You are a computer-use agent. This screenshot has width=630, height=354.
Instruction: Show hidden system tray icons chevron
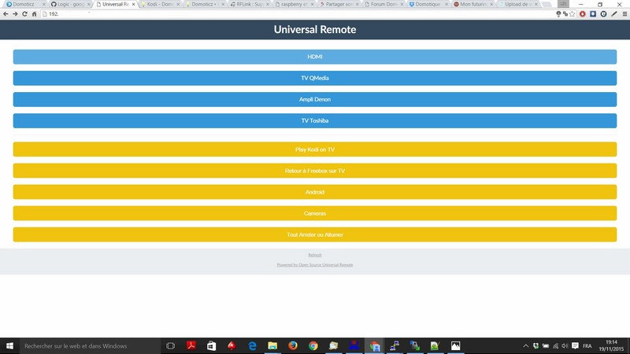coord(525,345)
